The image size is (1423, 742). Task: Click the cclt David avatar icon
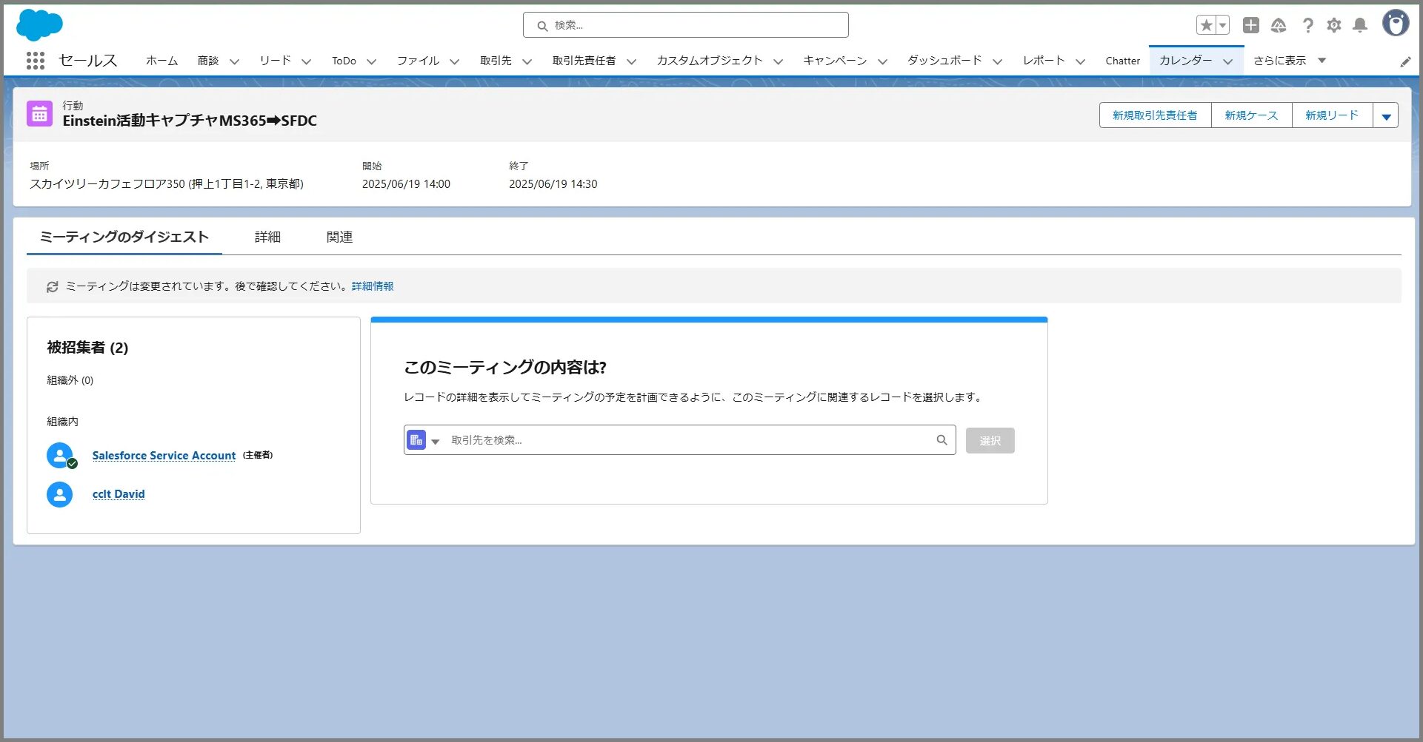[x=60, y=494]
